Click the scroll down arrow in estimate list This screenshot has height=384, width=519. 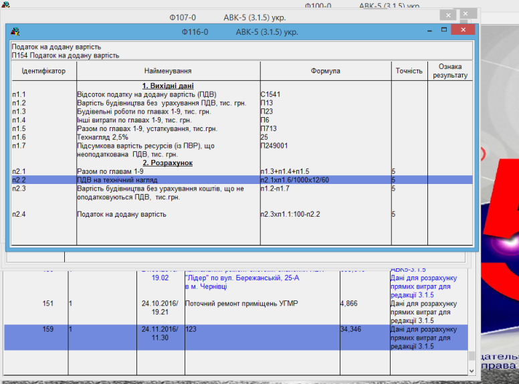[x=472, y=369]
